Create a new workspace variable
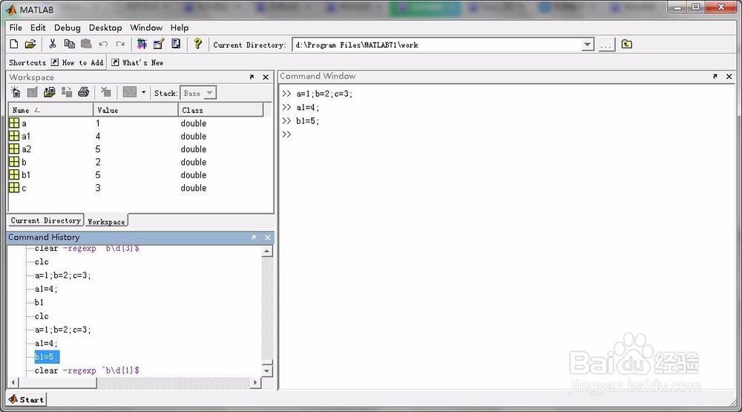 [16, 92]
